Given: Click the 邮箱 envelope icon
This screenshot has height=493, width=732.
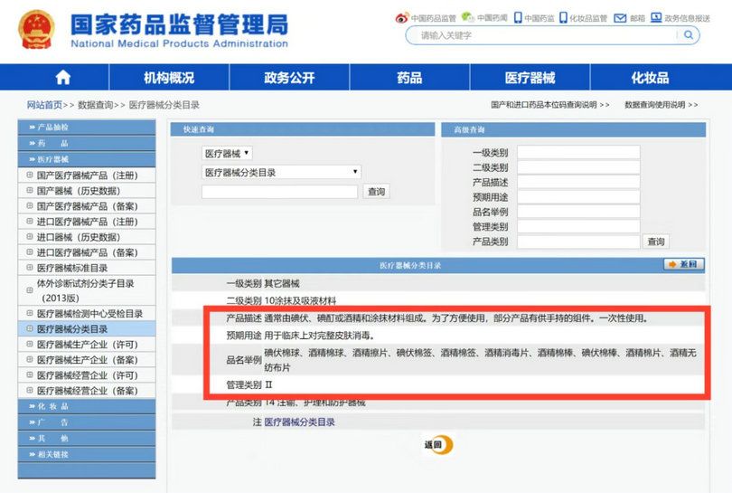Looking at the screenshot, I should [x=620, y=17].
